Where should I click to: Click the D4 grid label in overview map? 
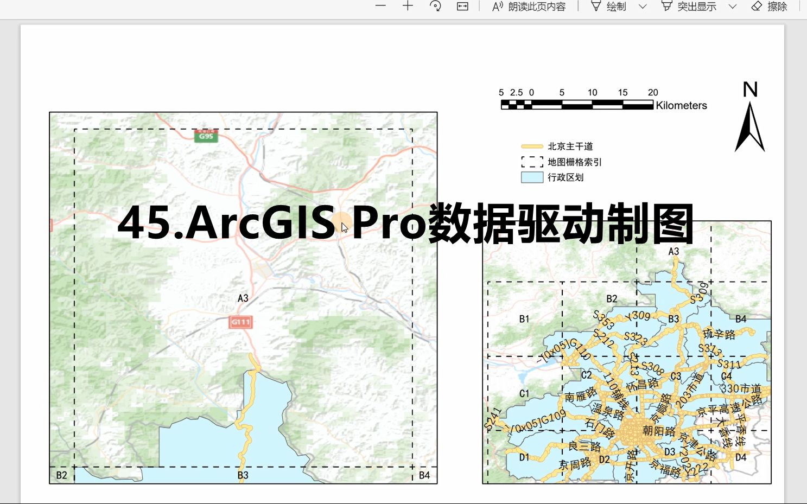(x=741, y=457)
